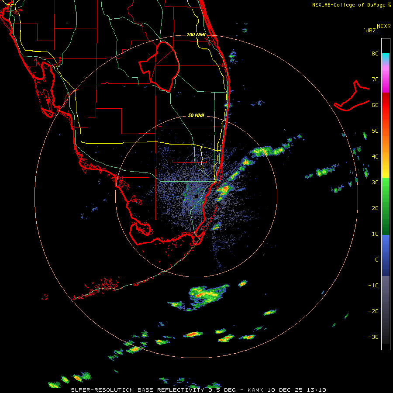This screenshot has height=393, width=393.
Task: Select the -30 value on dBZ scale
Action: click(373, 337)
